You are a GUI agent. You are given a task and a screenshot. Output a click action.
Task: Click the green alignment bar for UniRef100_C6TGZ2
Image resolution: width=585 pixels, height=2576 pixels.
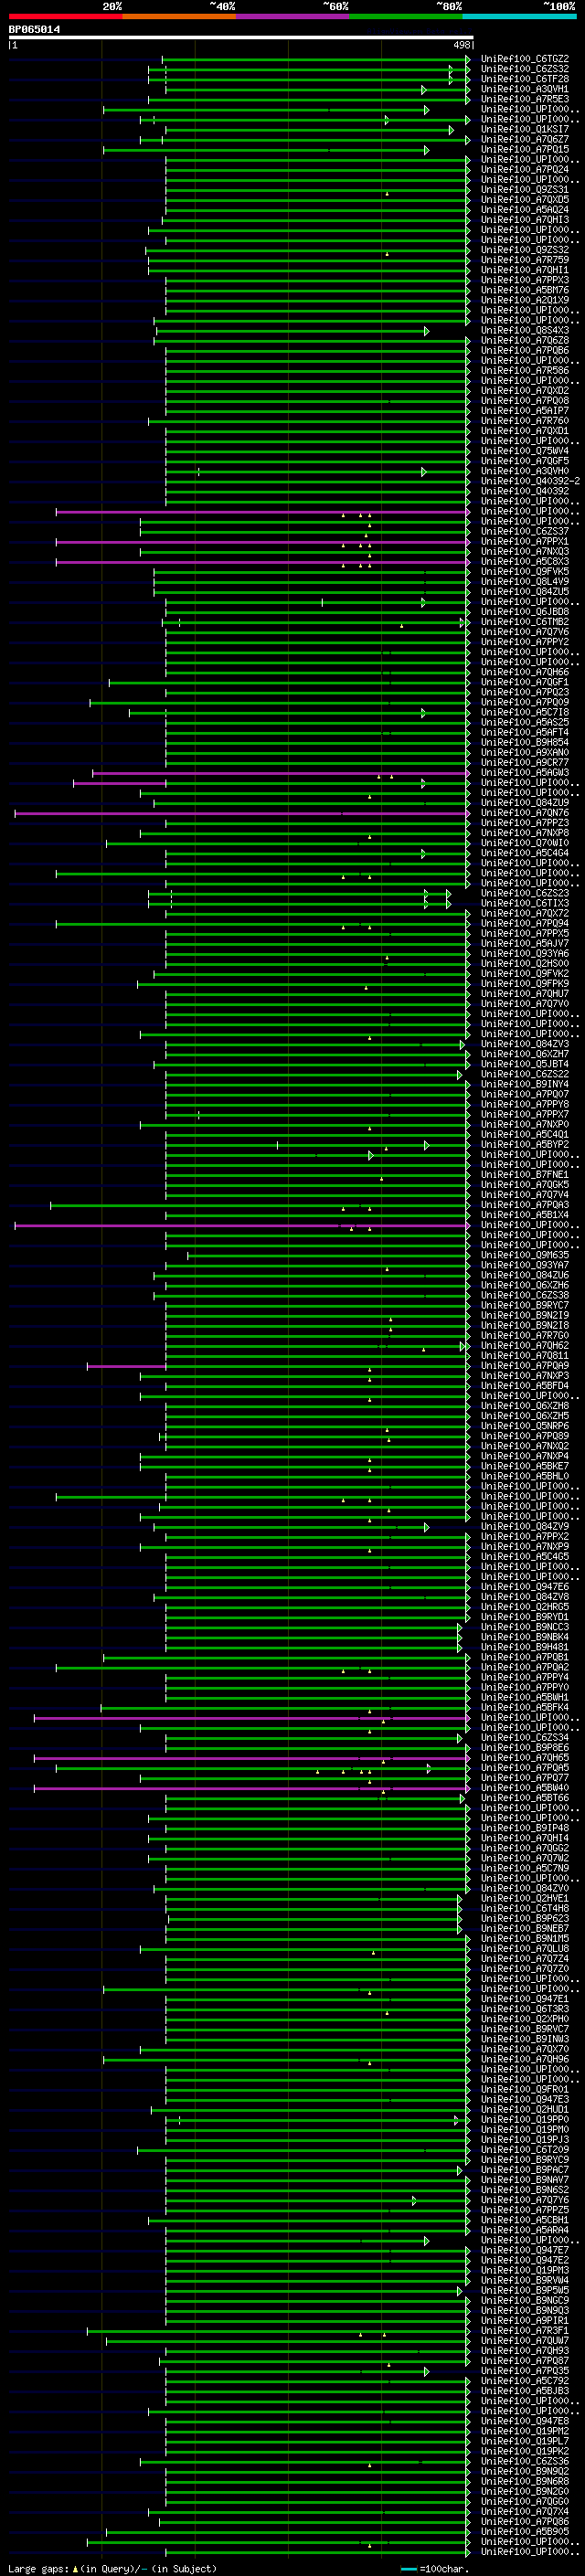click(316, 59)
